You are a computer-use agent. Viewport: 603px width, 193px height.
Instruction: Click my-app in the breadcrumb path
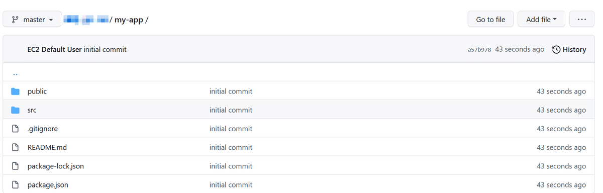click(129, 20)
